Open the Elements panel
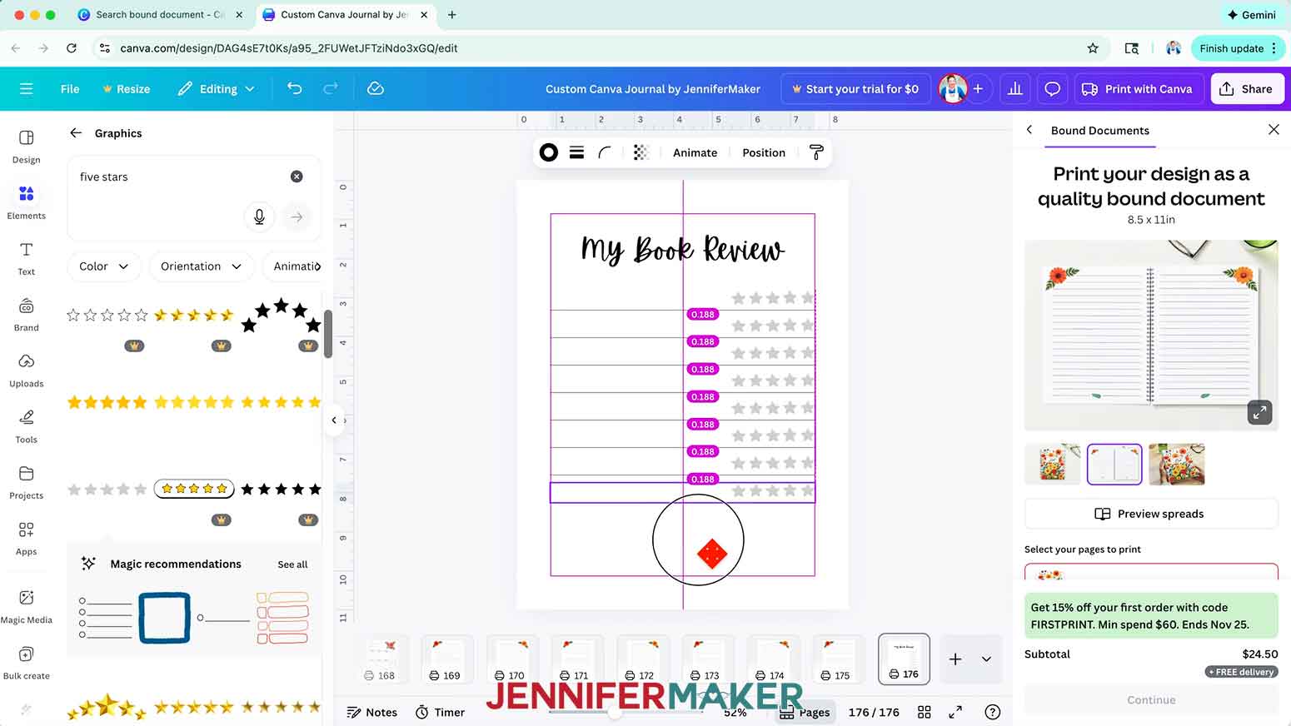Screen dimensions: 1291x726 coord(26,201)
